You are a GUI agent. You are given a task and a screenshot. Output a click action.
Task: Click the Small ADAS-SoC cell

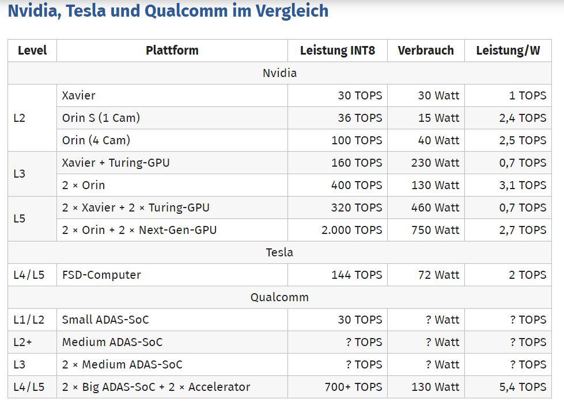[x=172, y=320]
